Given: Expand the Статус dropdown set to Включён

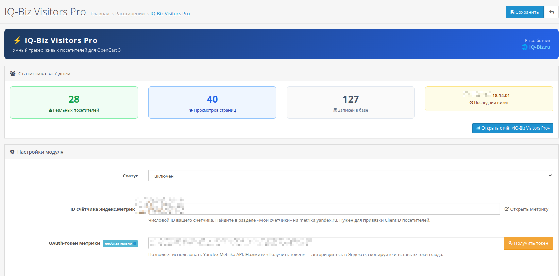Looking at the screenshot, I should coord(351,176).
